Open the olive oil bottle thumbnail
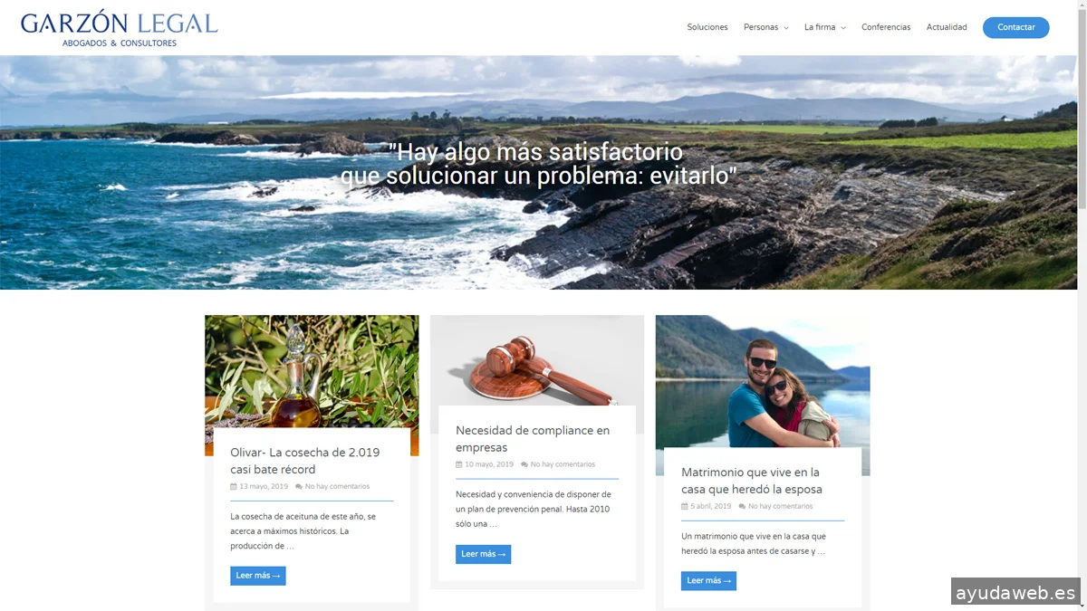Screen dimensions: 1087x611 point(312,371)
